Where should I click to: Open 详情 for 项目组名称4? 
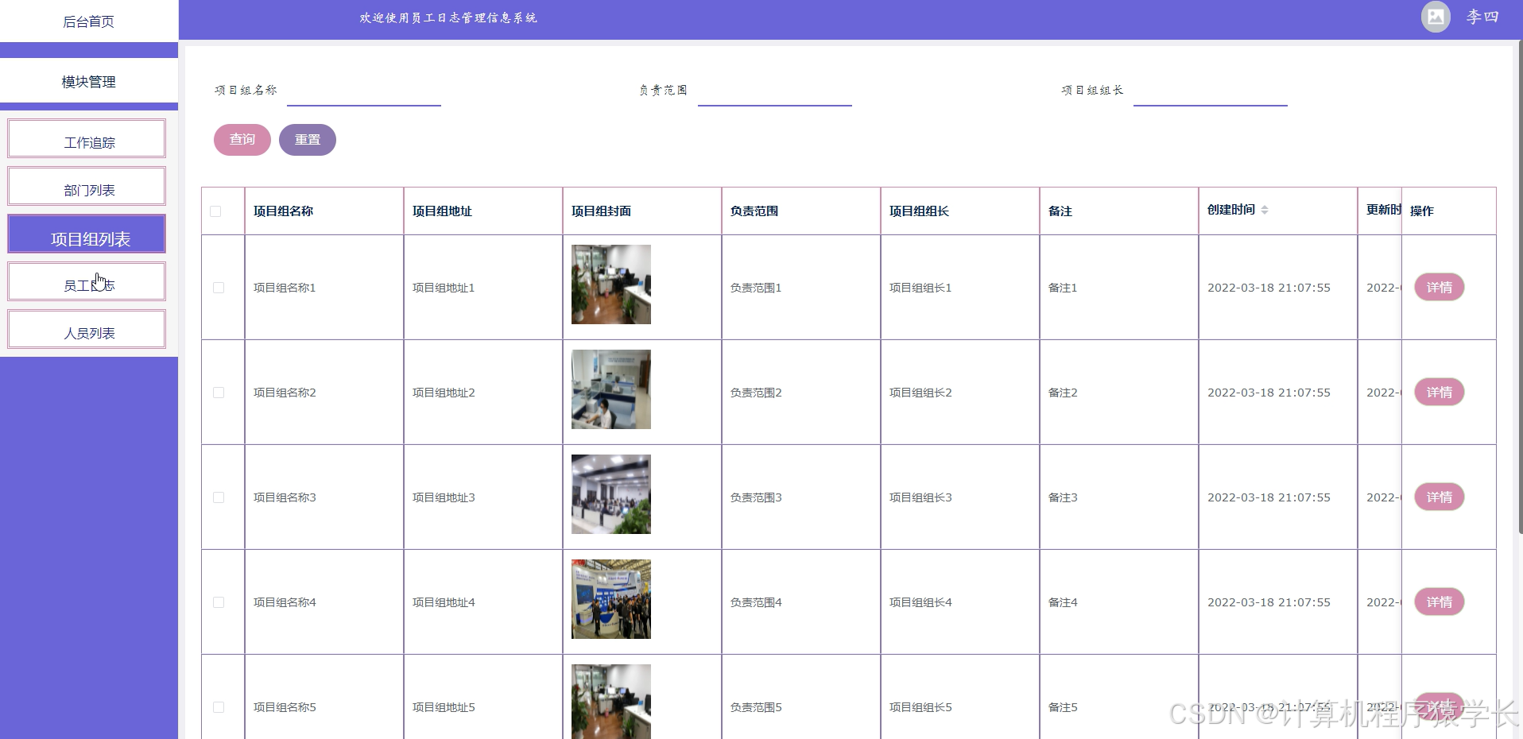click(x=1440, y=602)
